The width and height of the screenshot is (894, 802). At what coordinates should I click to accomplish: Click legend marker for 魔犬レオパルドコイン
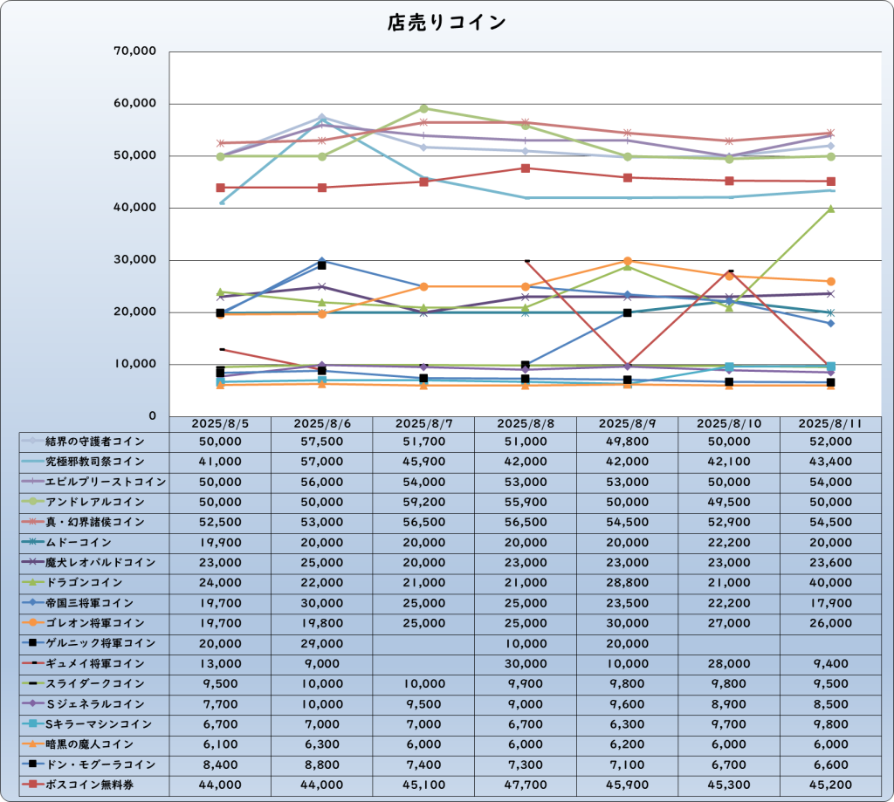click(x=32, y=563)
